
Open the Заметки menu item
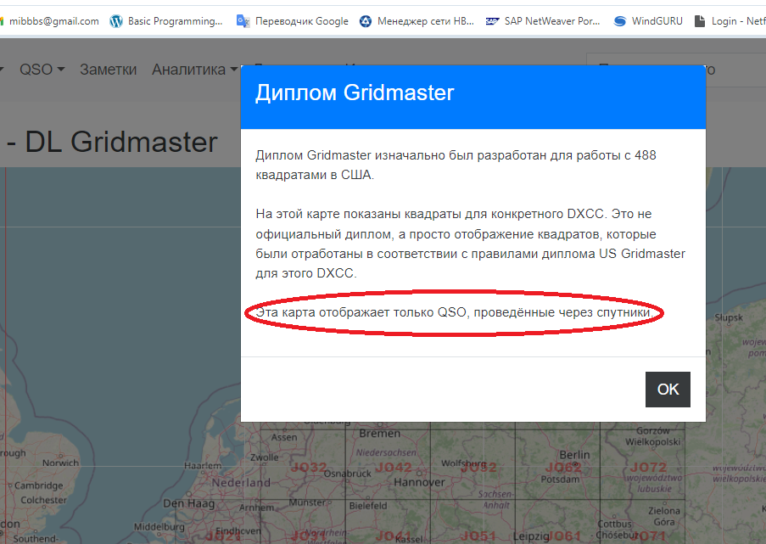pos(108,70)
